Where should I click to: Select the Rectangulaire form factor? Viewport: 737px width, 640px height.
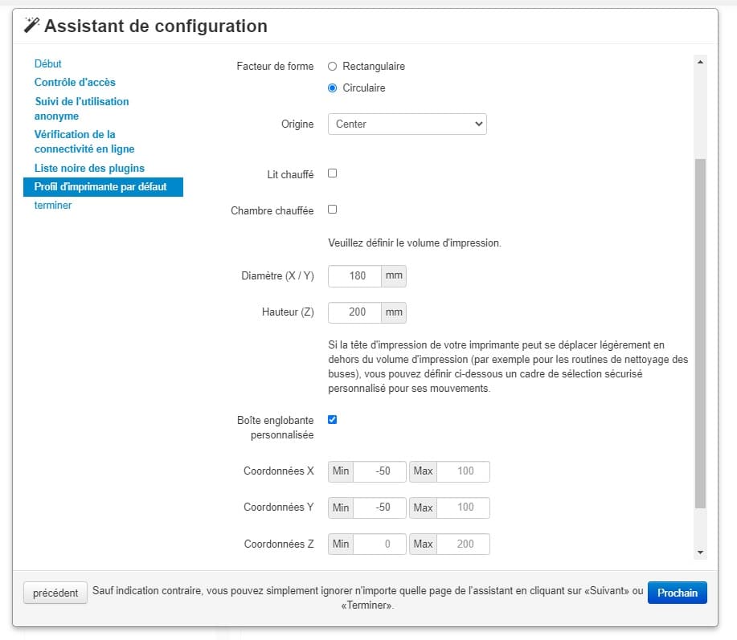332,66
